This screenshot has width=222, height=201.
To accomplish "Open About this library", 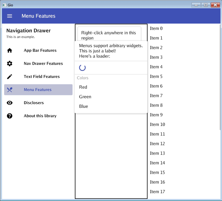I will (x=40, y=116).
